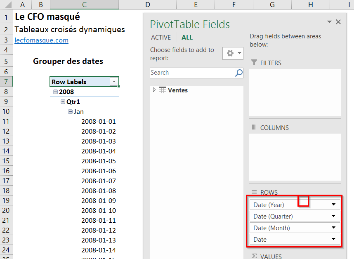Collapse the Qtr1 quarter group
The image size is (354, 259).
tap(63, 102)
